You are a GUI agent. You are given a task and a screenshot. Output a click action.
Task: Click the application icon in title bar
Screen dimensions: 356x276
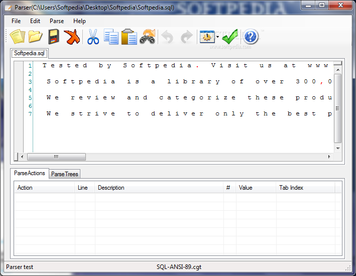(8, 8)
